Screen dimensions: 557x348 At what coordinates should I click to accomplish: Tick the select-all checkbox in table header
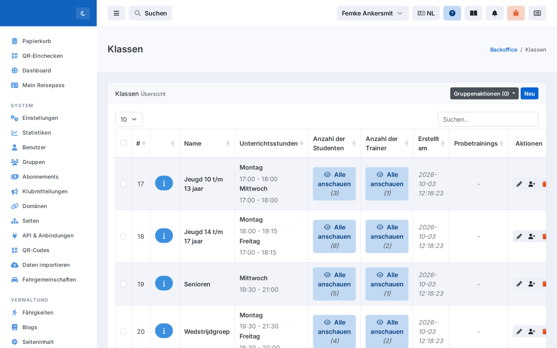coord(123,143)
